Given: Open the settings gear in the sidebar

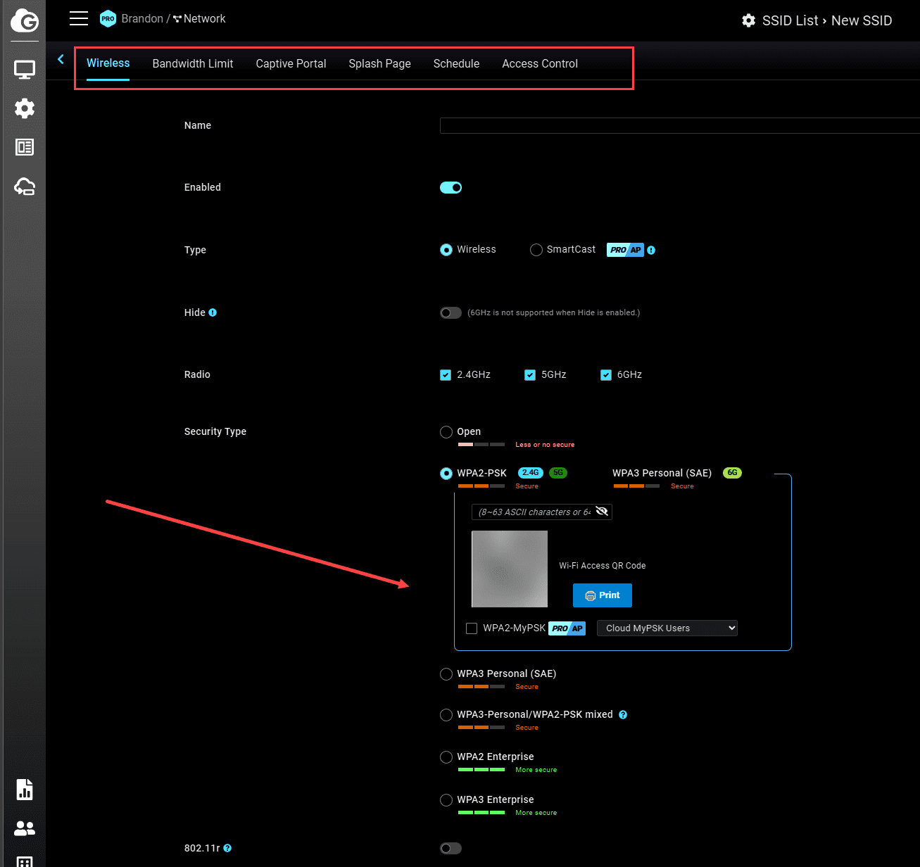Looking at the screenshot, I should pos(25,108).
